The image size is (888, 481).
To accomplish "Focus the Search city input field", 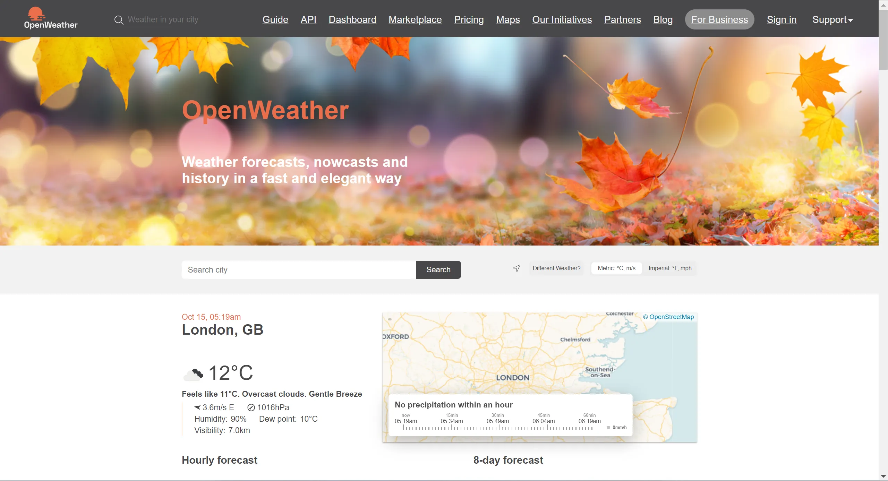I will pos(298,270).
